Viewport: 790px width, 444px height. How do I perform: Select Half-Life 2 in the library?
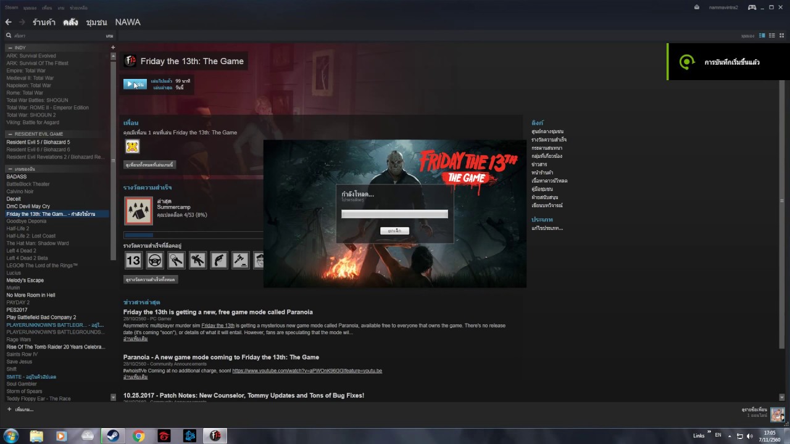18,229
